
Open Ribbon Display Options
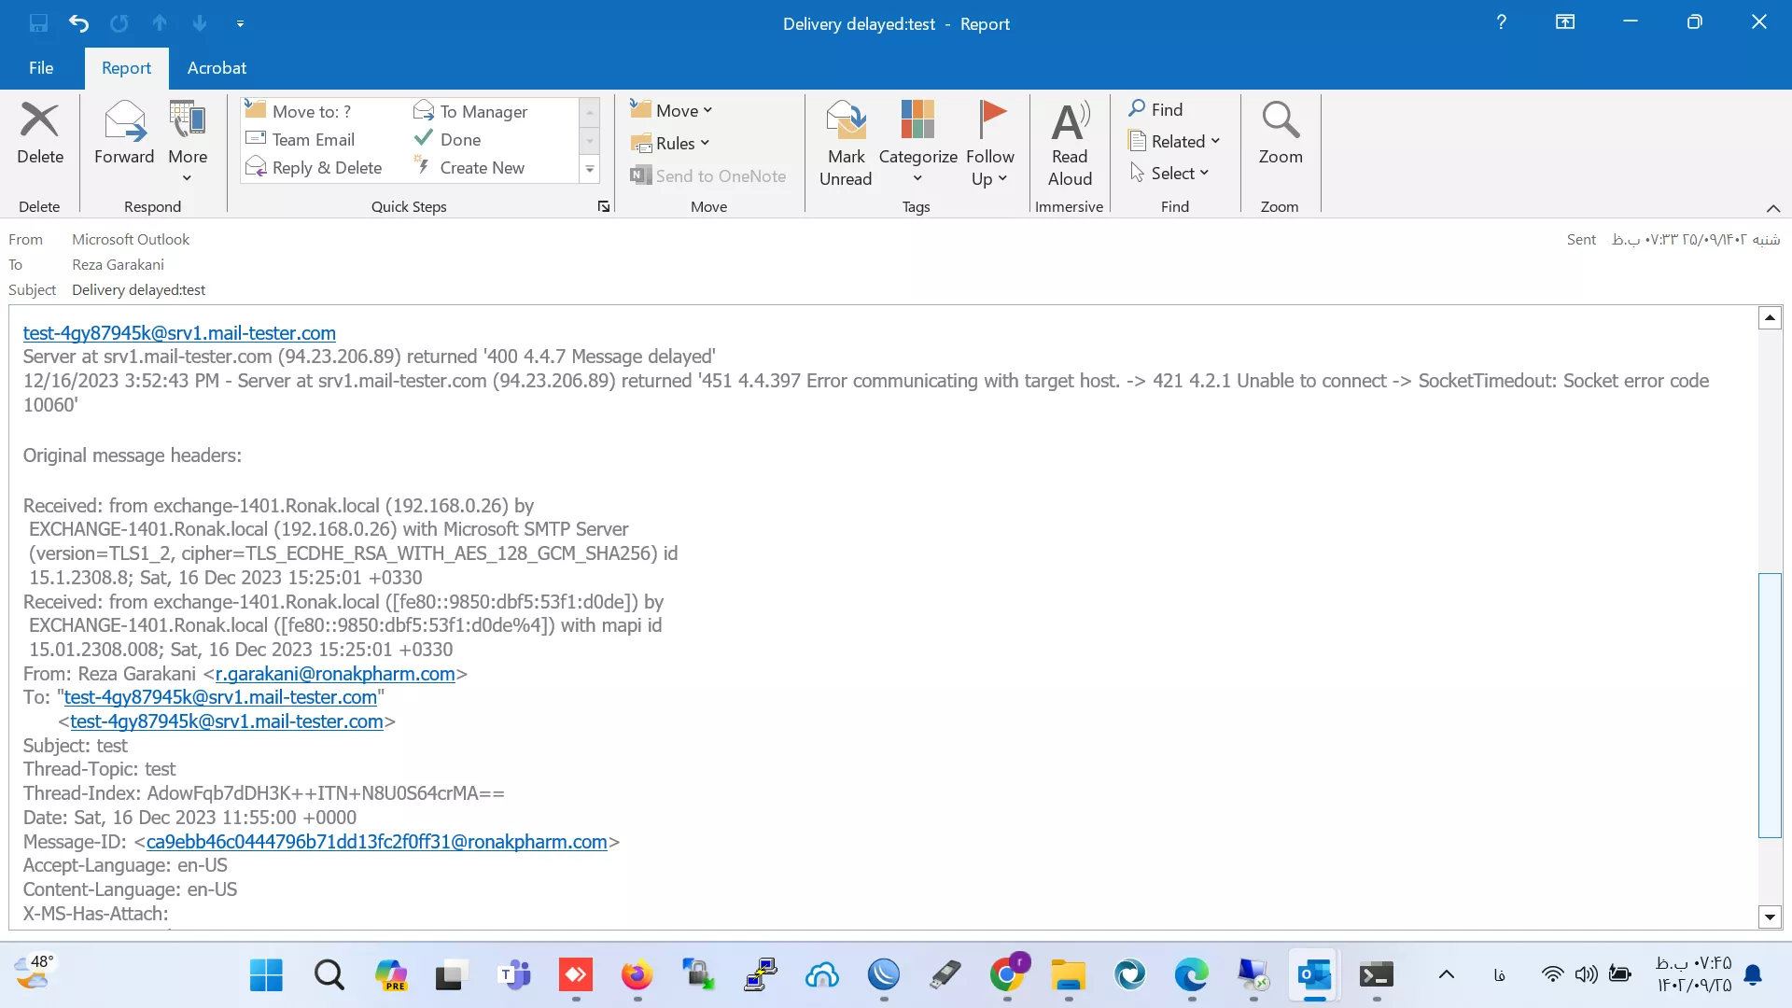point(1565,22)
